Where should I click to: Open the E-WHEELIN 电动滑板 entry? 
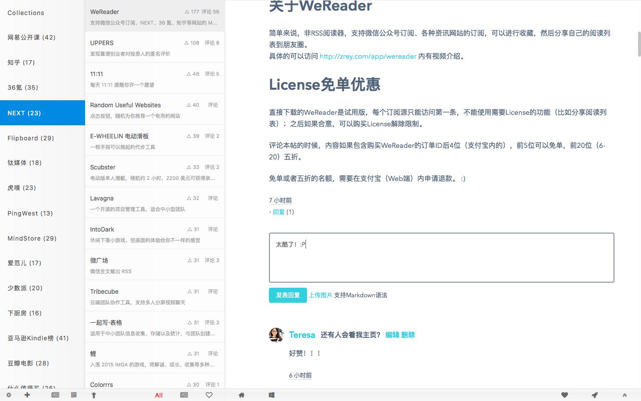click(x=155, y=141)
